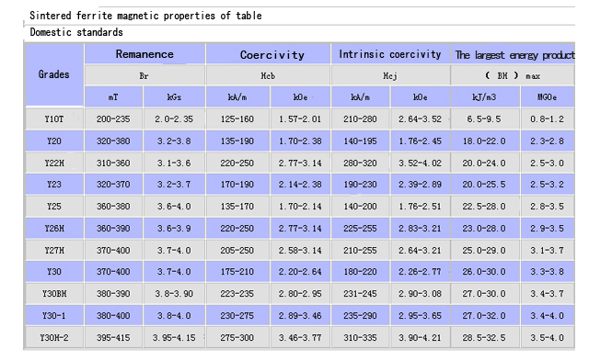Select the Sintered ferrite magnetic properties title
The image size is (589, 361).
coord(145,16)
